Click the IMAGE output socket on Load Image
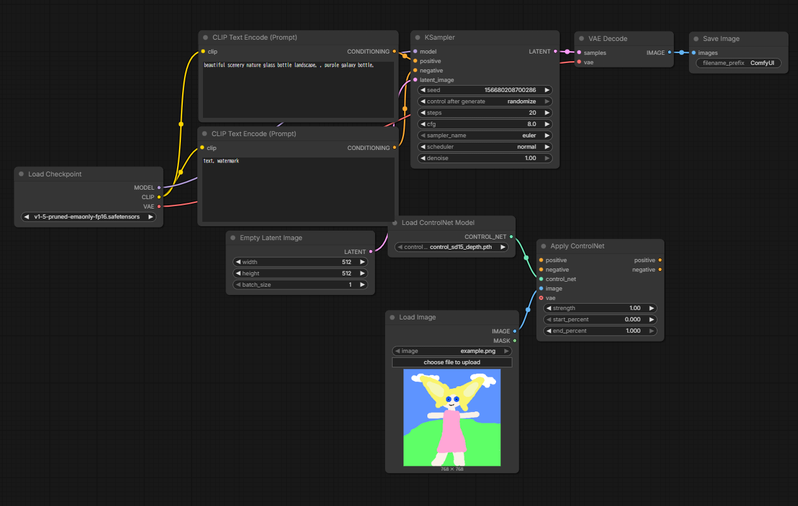 coord(515,331)
